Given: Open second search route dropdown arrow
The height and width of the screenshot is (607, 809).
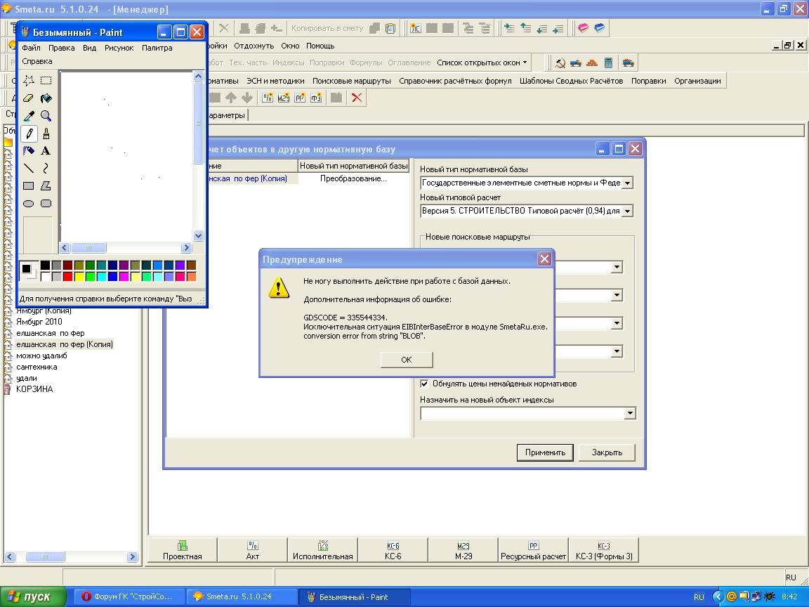Looking at the screenshot, I should click(x=617, y=295).
